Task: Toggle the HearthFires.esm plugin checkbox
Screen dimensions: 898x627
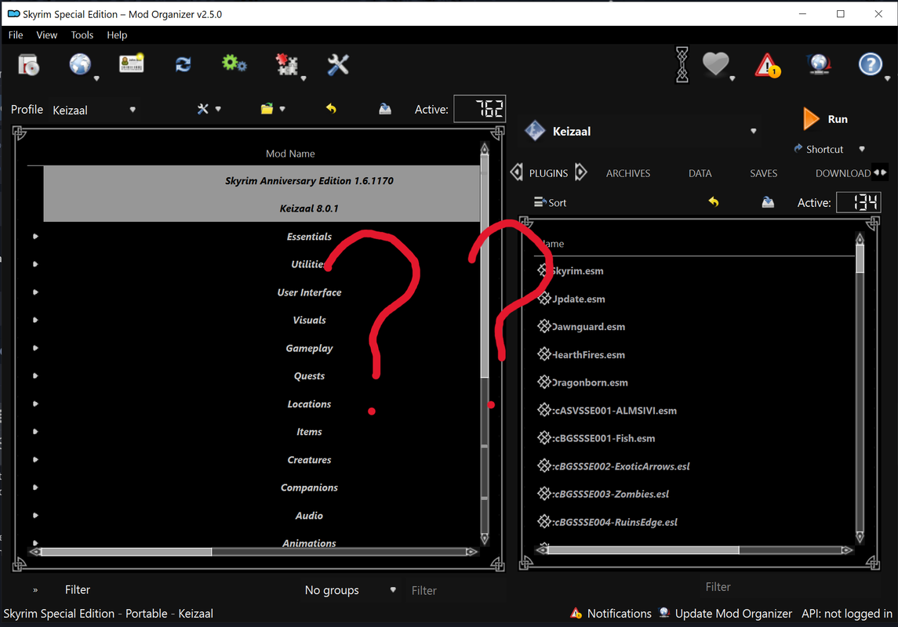Action: 544,355
